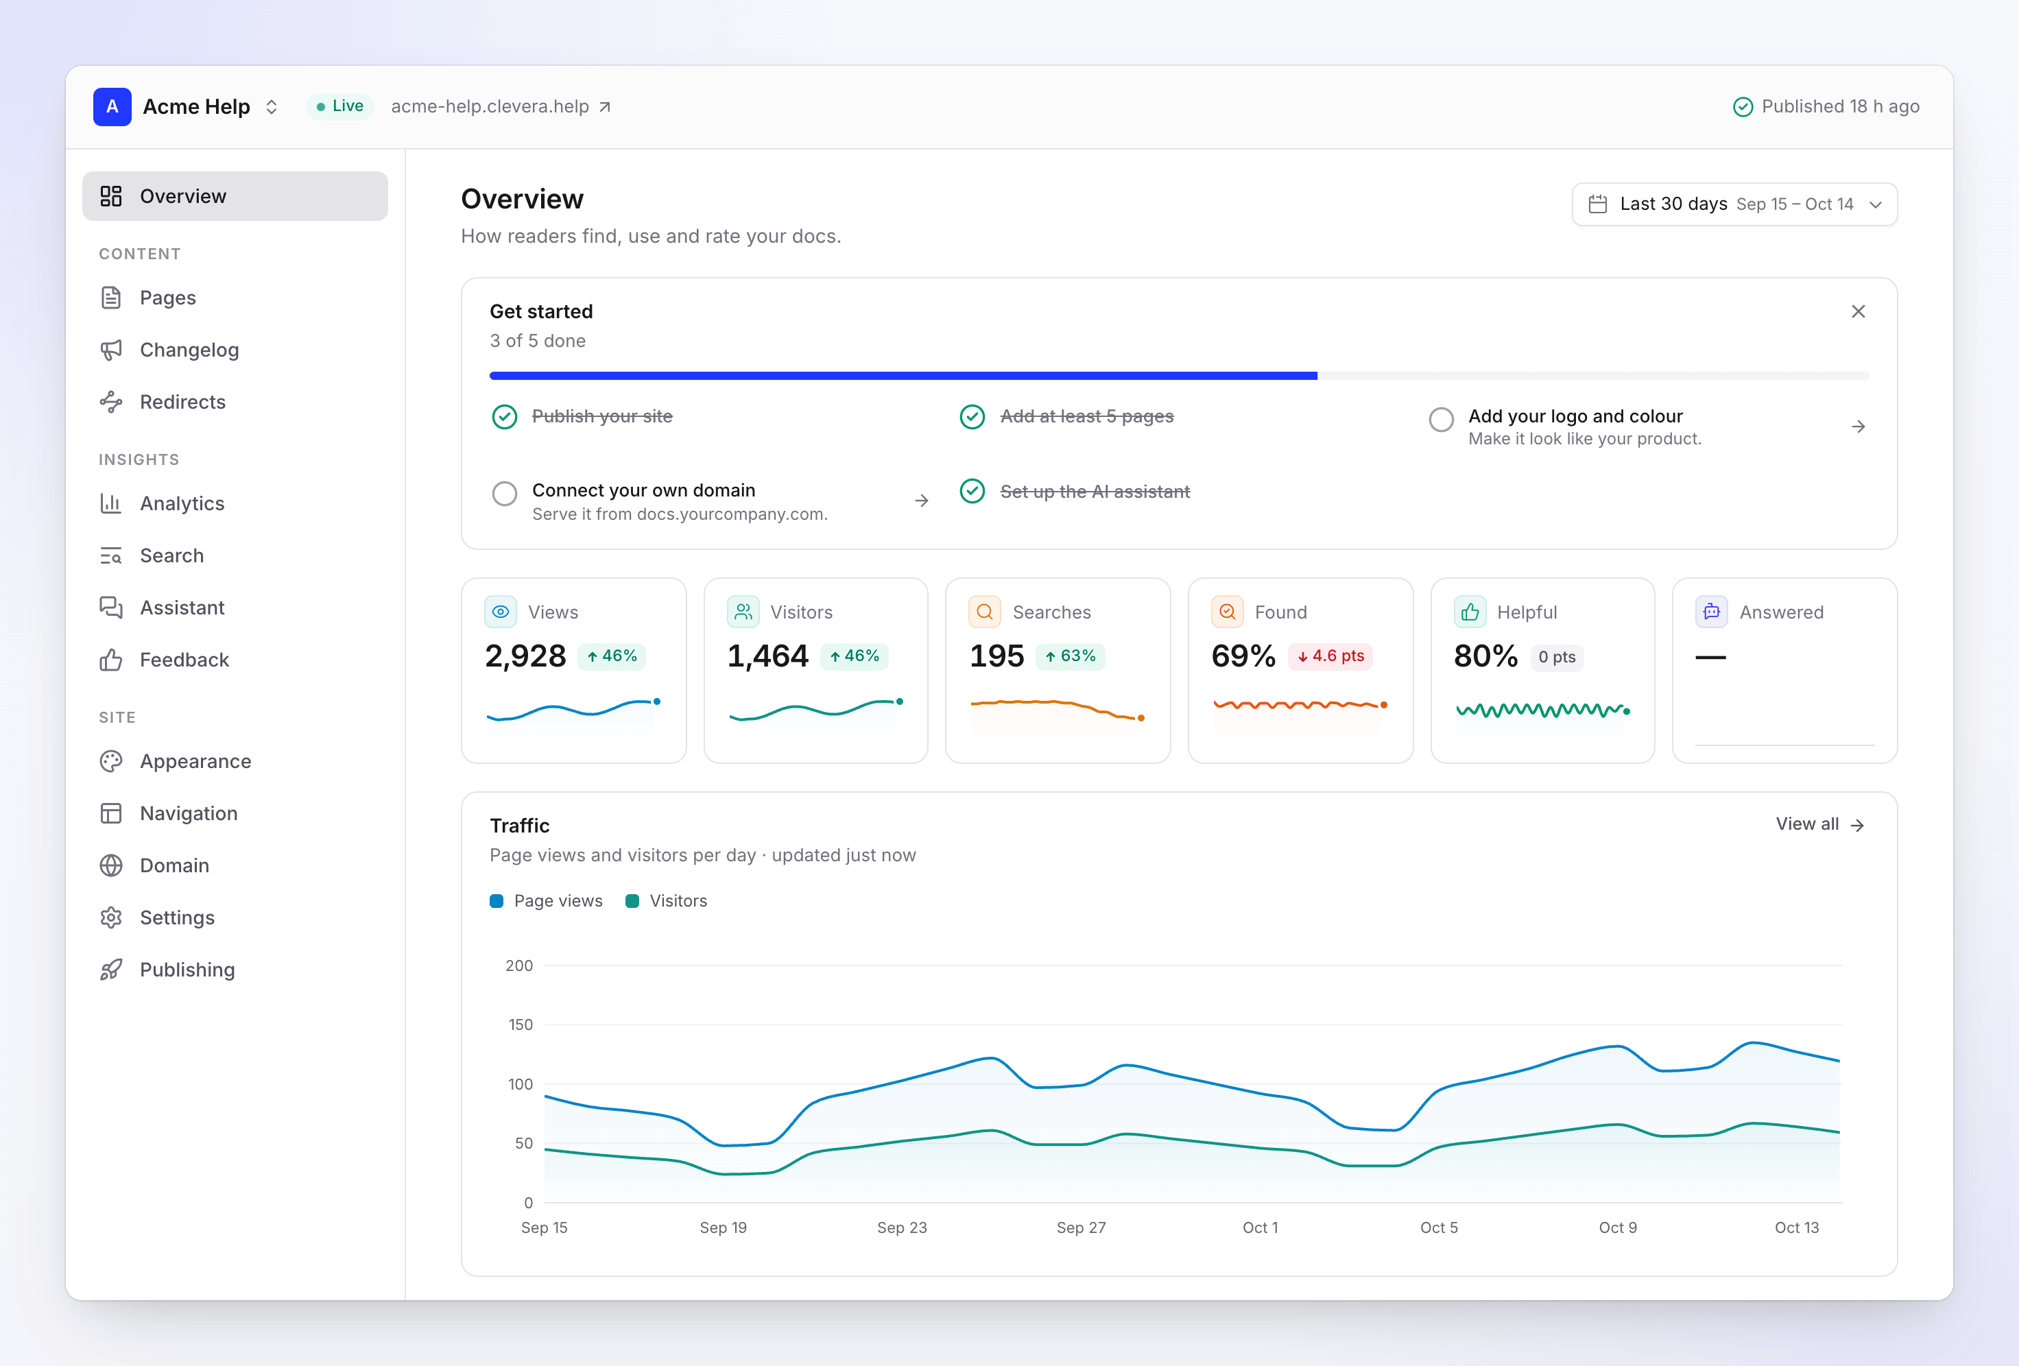Toggle the Add at least 5 pages checkmark
2019x1366 pixels.
pyautogui.click(x=972, y=417)
